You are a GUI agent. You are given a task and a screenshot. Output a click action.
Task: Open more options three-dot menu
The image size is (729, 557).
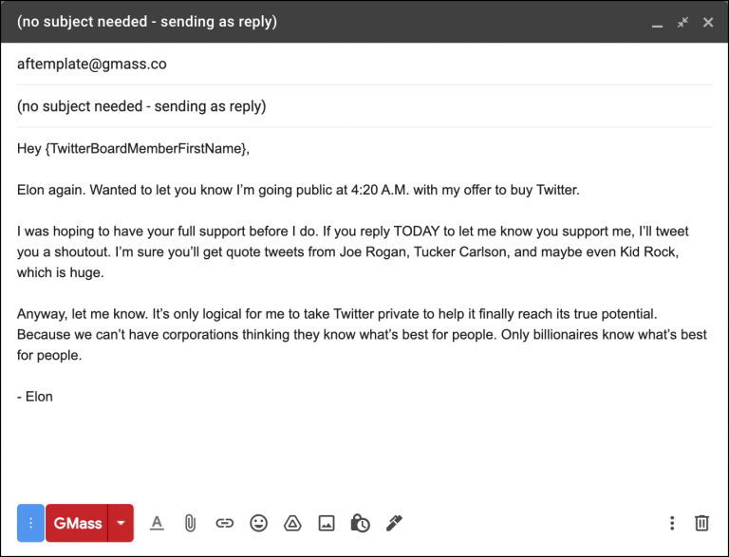tap(672, 523)
